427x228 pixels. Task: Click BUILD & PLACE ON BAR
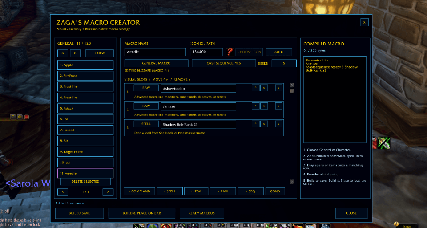click(x=141, y=213)
